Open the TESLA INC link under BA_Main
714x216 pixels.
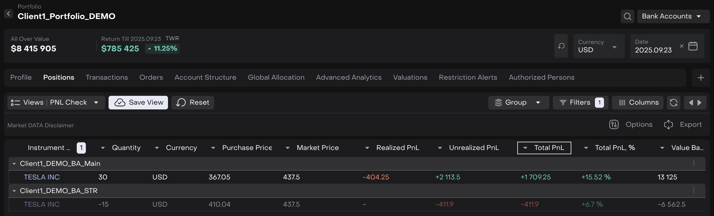[42, 177]
